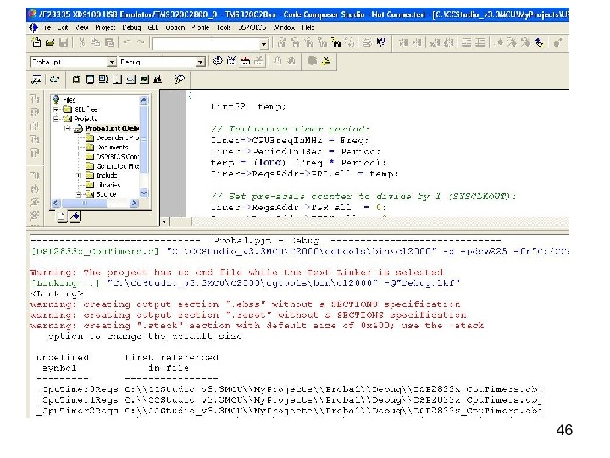610x458 pixels.
Task: Open the find text dropdown arrow
Action: tap(264, 44)
